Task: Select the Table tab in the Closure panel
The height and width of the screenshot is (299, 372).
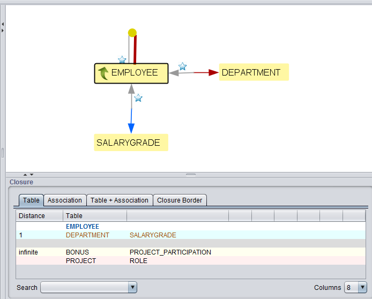Action: click(31, 200)
